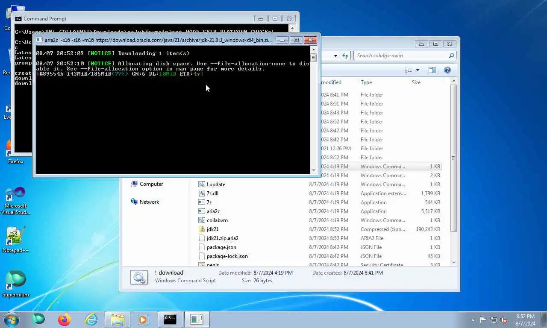
Task: Select the jdk21.zip.aria2 file icon
Action: click(202, 238)
